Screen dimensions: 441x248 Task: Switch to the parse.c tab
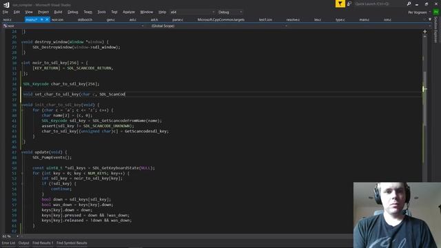click(x=178, y=20)
